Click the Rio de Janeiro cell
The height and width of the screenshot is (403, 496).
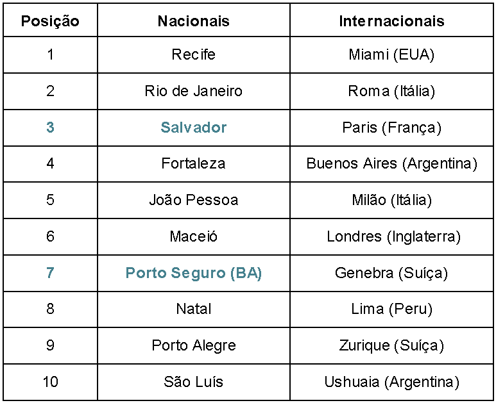(x=193, y=91)
